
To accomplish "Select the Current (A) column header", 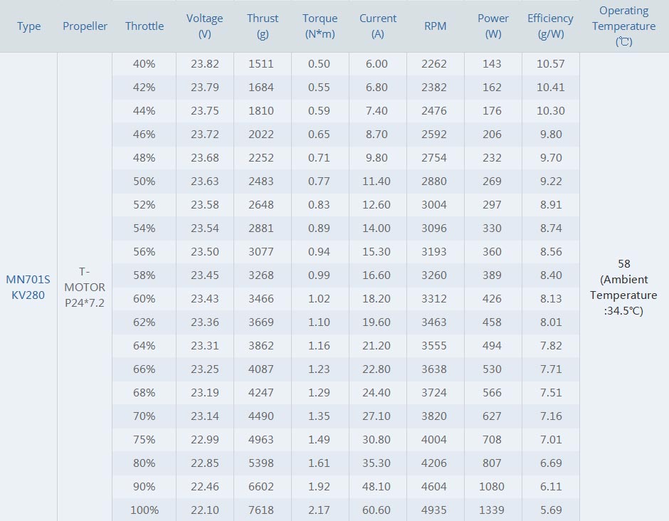I will tap(378, 26).
